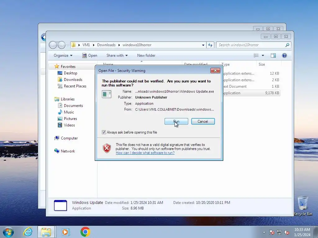Cancel the Open File security warning
This screenshot has width=318, height=238.
tap(203, 121)
